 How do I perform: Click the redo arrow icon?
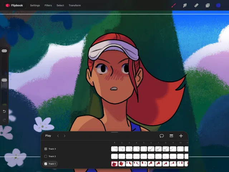pyautogui.click(x=4, y=120)
